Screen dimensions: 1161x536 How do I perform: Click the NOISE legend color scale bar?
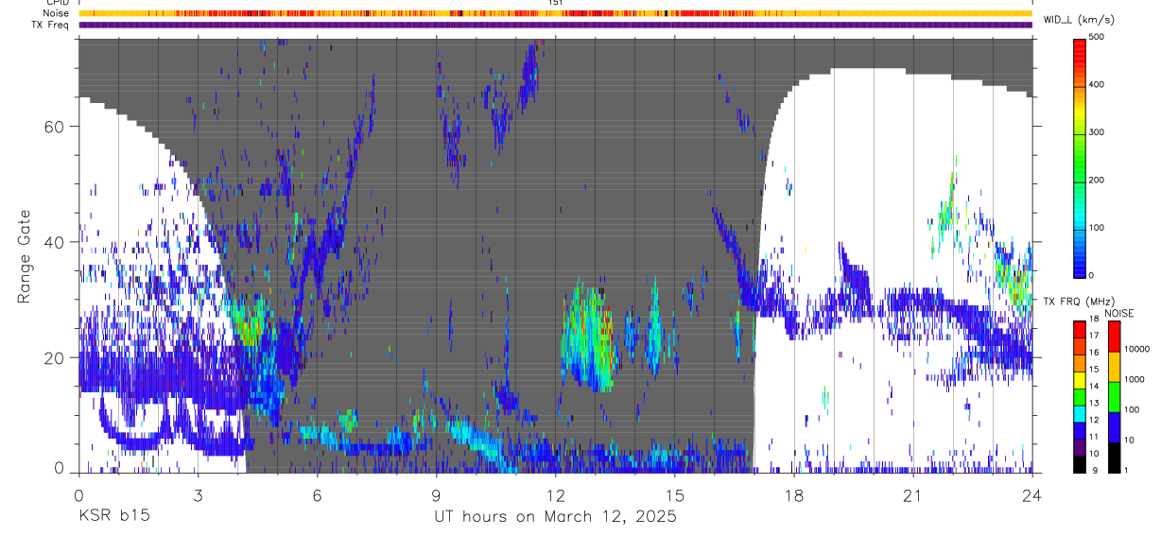1114,396
